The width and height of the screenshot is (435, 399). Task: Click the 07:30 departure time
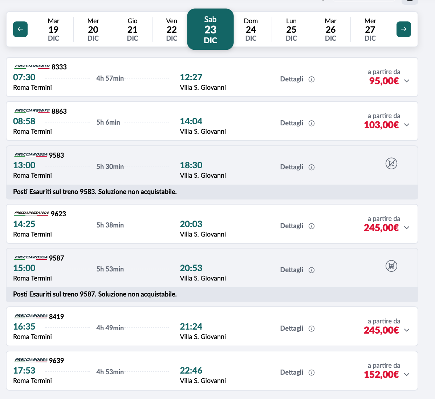tap(24, 77)
